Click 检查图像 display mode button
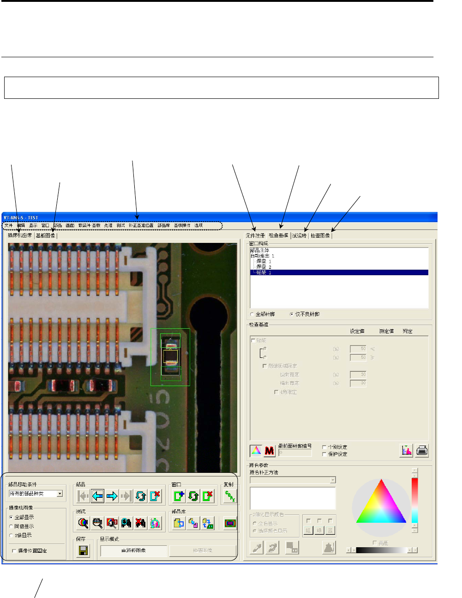Screen dimensions: 462x598 pyautogui.click(x=203, y=550)
